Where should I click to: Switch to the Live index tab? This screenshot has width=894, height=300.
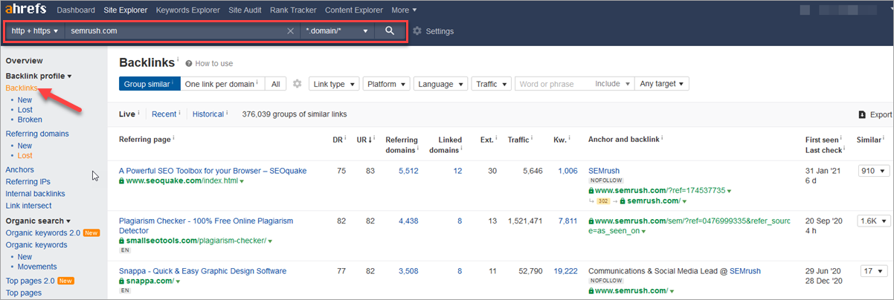128,114
